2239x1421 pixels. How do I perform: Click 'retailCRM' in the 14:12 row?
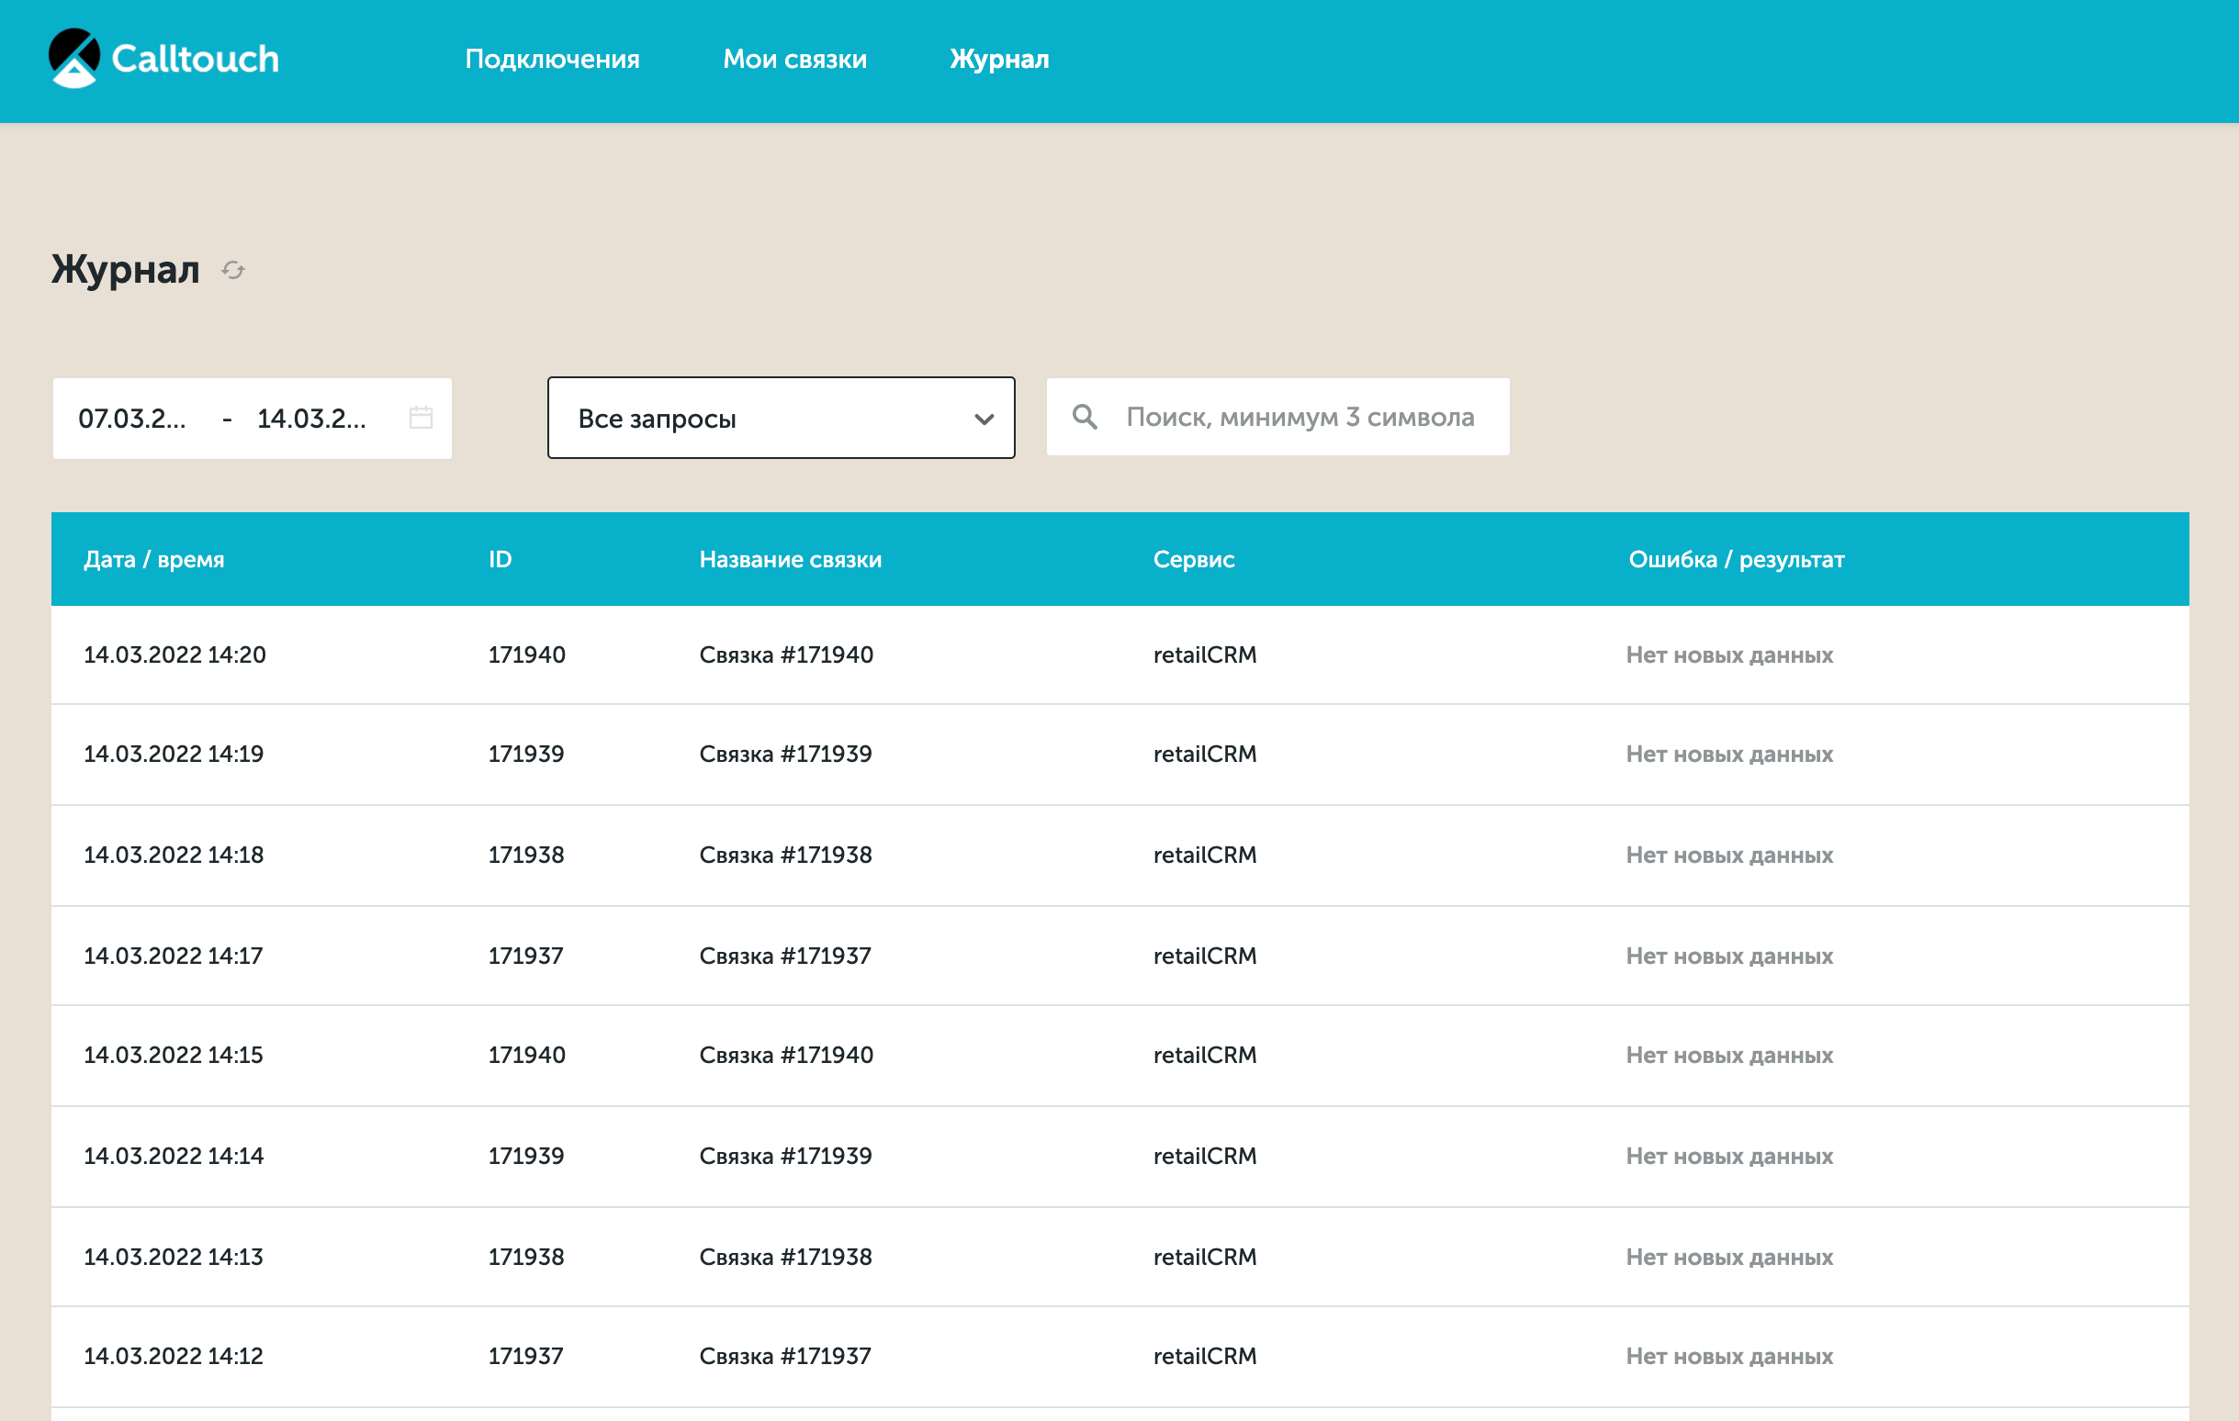[x=1205, y=1357]
